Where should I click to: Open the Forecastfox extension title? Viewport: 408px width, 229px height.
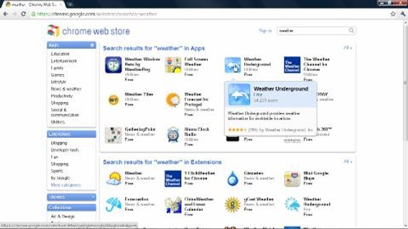(x=136, y=199)
